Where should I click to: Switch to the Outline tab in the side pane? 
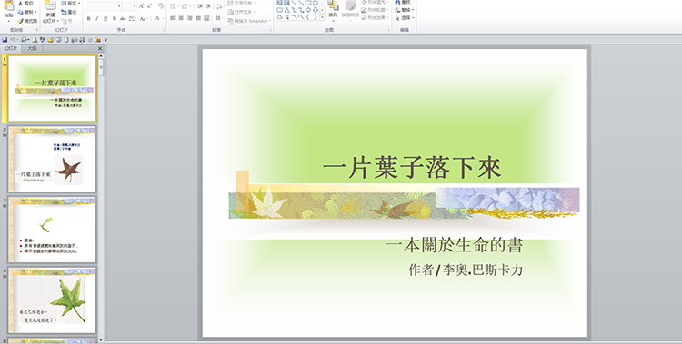point(32,49)
